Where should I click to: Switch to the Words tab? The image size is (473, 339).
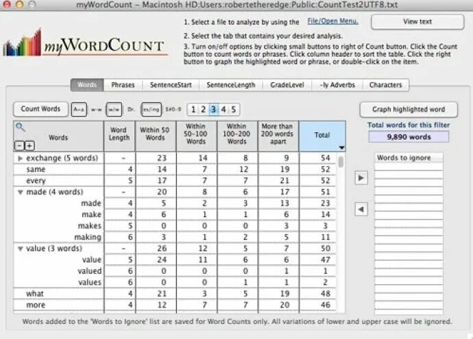(x=87, y=85)
